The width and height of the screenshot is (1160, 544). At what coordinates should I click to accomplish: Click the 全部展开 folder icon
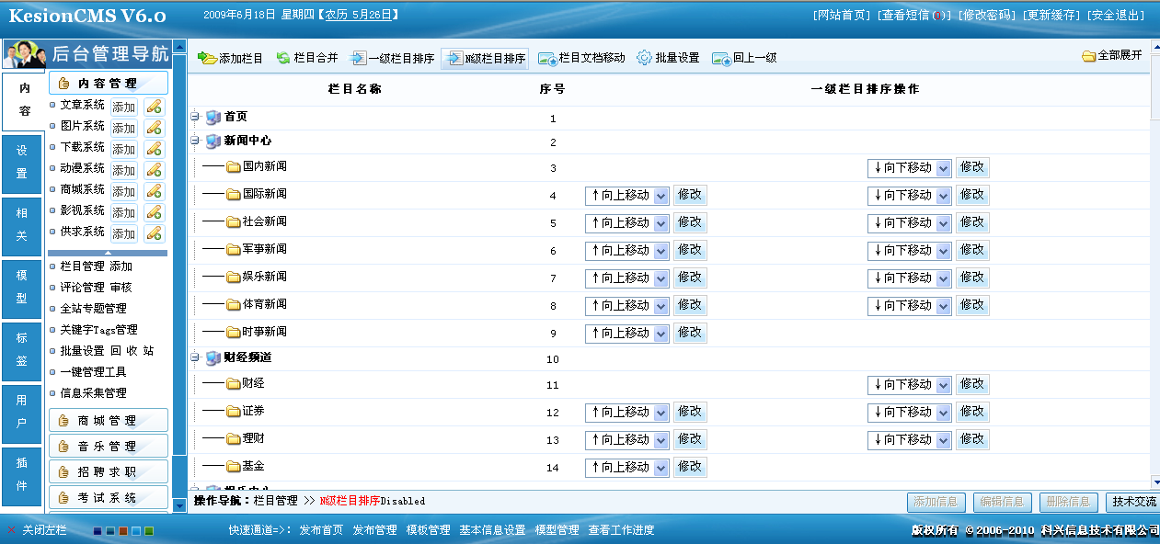pyautogui.click(x=1088, y=57)
